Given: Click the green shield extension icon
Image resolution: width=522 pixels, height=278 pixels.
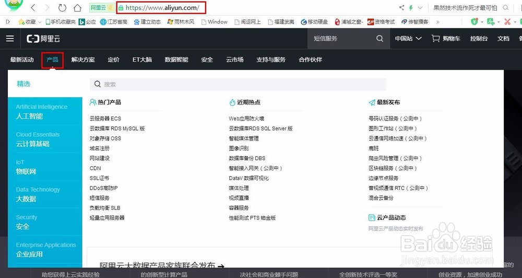Looking at the screenshot, I should [474, 21].
